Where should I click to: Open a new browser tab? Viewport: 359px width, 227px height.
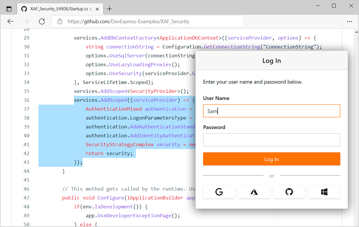pyautogui.click(x=109, y=9)
